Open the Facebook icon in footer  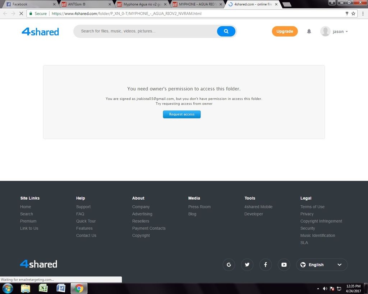click(x=266, y=265)
